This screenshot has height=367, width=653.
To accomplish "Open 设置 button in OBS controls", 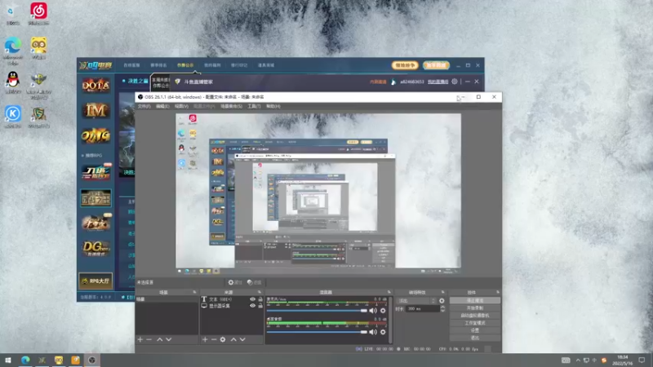I will pos(475,330).
